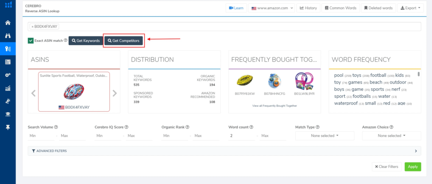
Task: Open the Match Type dropdown
Action: (x=324, y=136)
